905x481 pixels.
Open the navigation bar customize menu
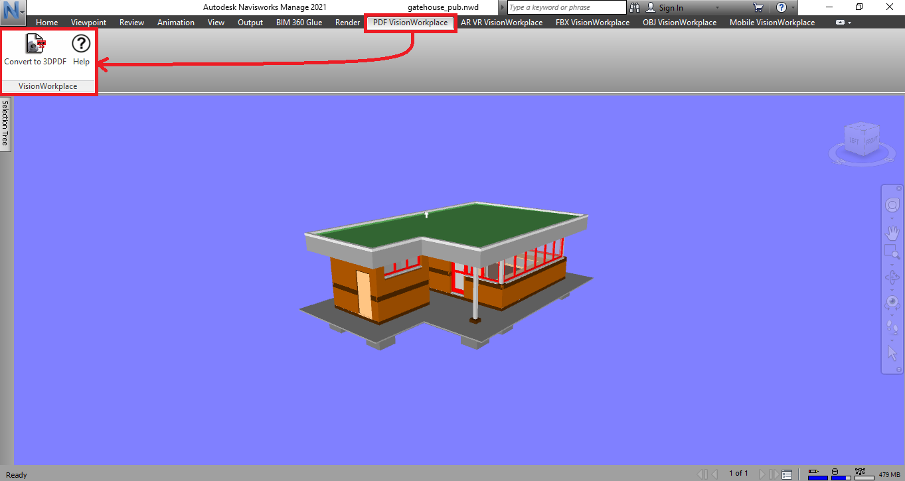tap(899, 370)
